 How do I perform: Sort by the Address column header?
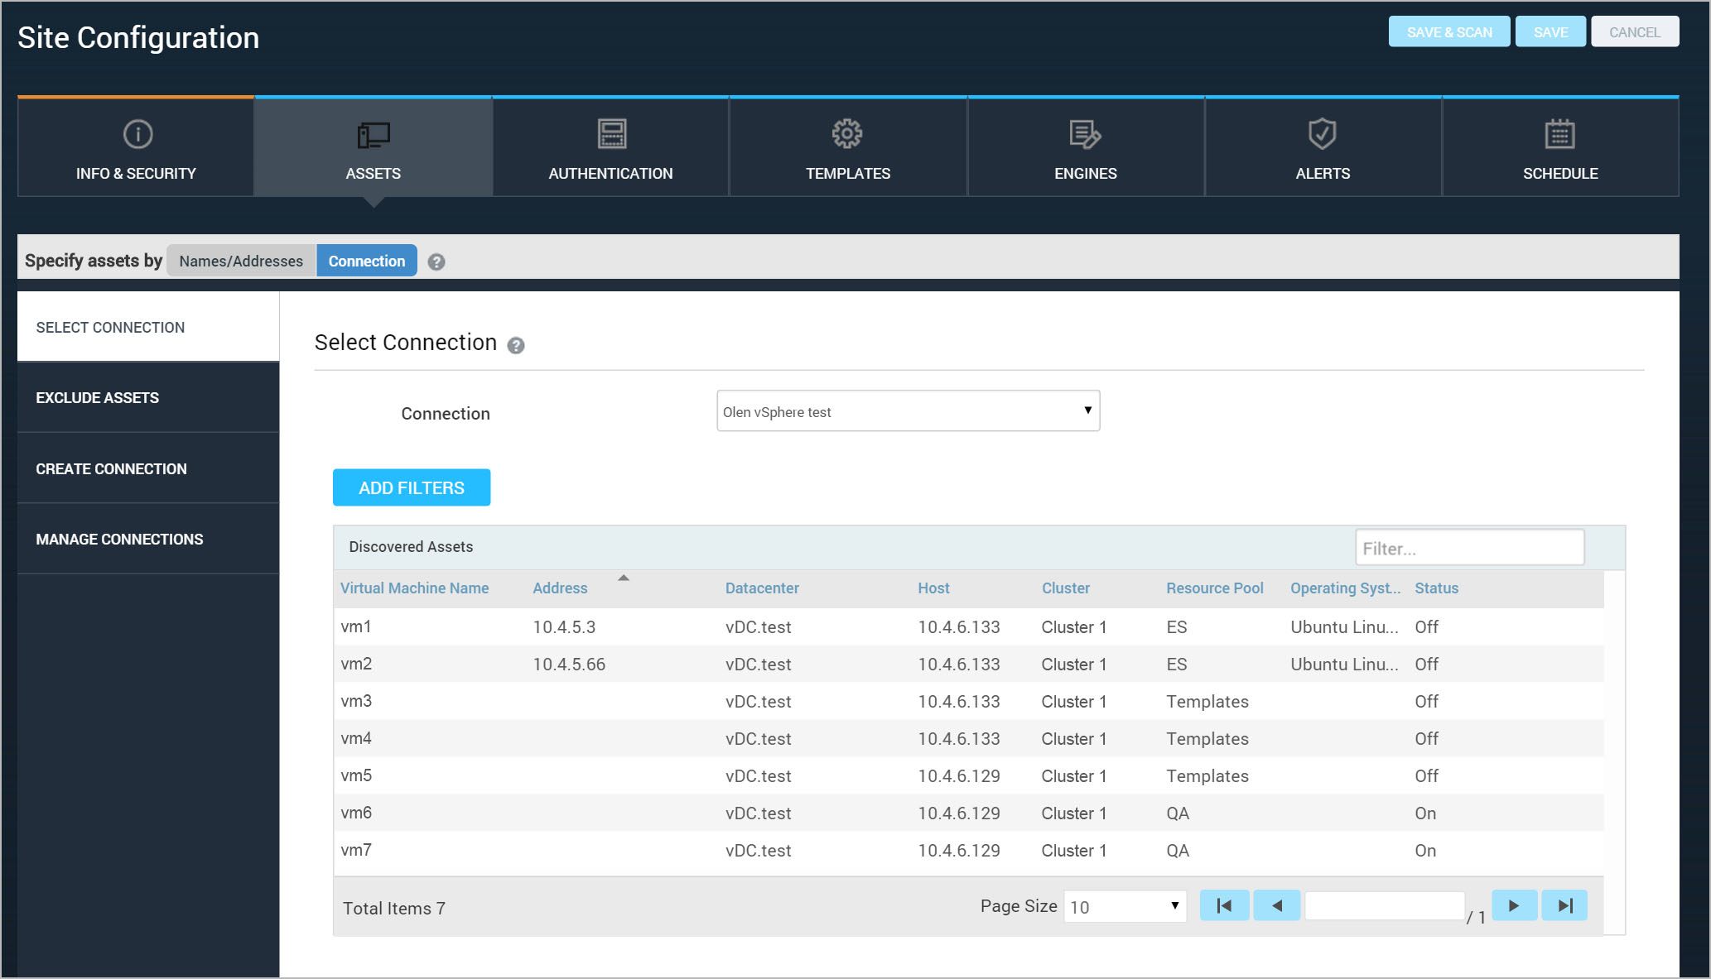pyautogui.click(x=560, y=588)
